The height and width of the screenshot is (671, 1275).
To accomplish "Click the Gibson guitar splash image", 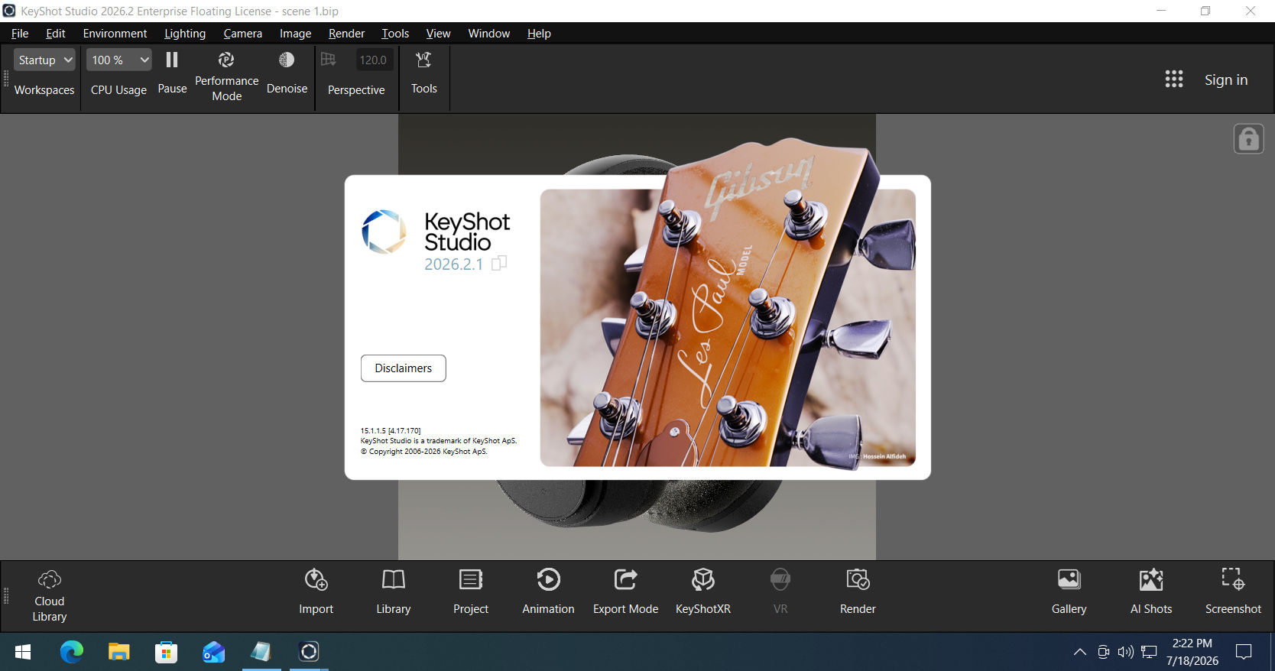I will tap(728, 328).
